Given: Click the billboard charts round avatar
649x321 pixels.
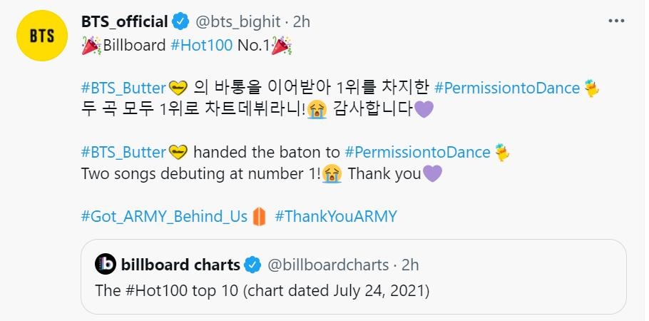Looking at the screenshot, I should (x=106, y=265).
